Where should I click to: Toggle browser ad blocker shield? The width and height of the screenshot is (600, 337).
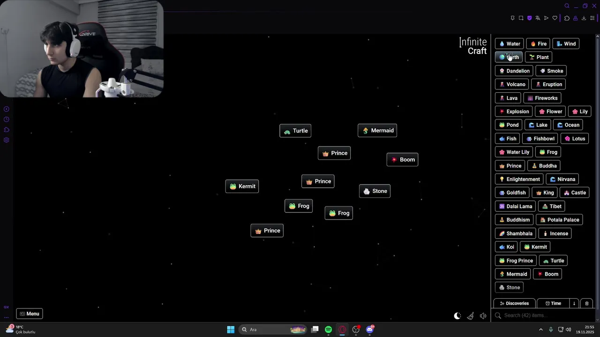point(529,18)
